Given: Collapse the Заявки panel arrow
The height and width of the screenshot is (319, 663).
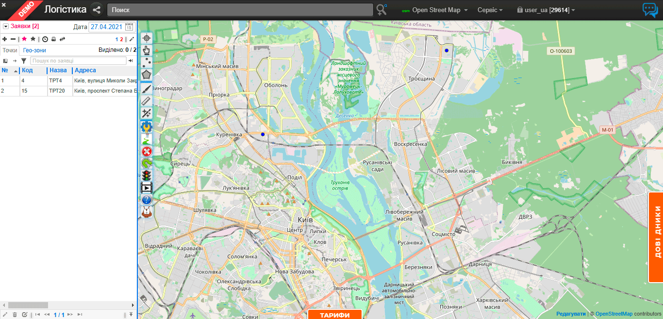Looking at the screenshot, I should pyautogui.click(x=6, y=26).
